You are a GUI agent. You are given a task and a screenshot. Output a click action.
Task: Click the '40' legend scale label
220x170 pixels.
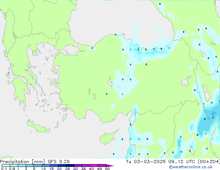[x=91, y=169]
